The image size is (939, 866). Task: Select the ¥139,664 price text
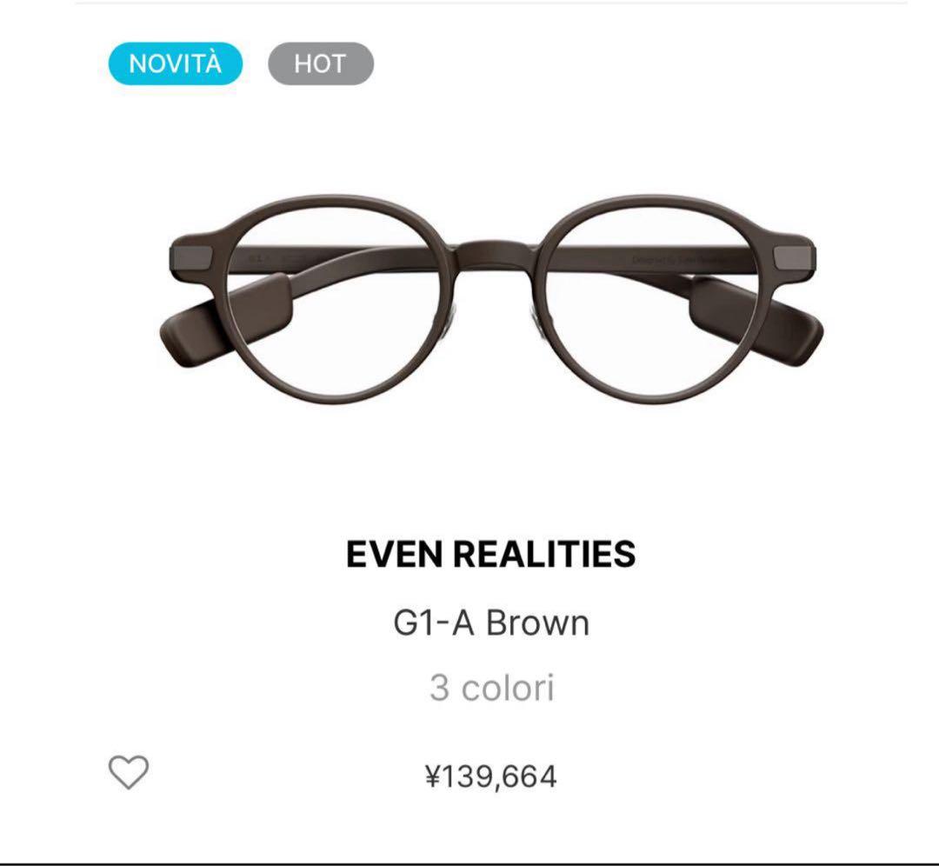[491, 776]
